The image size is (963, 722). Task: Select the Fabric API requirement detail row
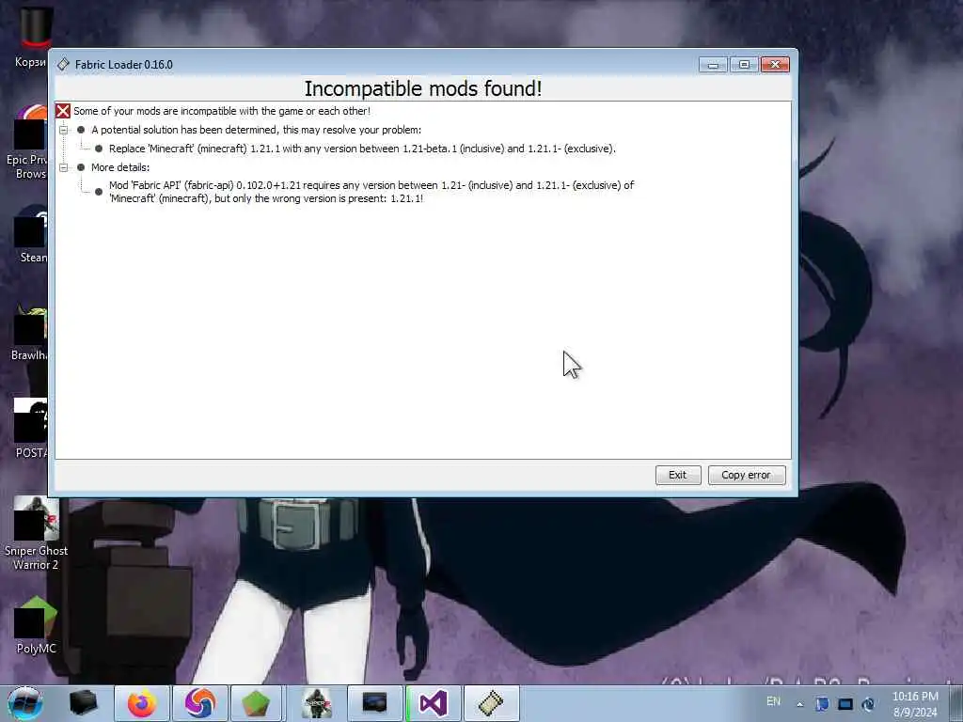point(371,192)
